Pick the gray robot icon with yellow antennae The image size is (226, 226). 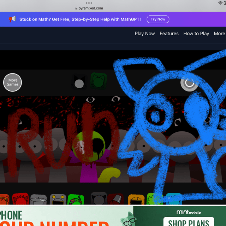pos(58,199)
